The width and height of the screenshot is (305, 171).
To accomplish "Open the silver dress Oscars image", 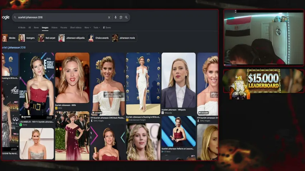I will click(36, 144).
